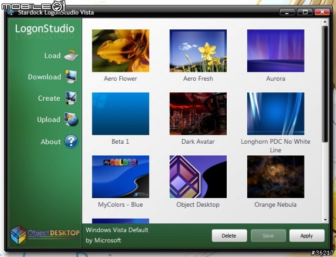Click the Load drive icon
This screenshot has height=257, width=336.
pyautogui.click(x=71, y=55)
